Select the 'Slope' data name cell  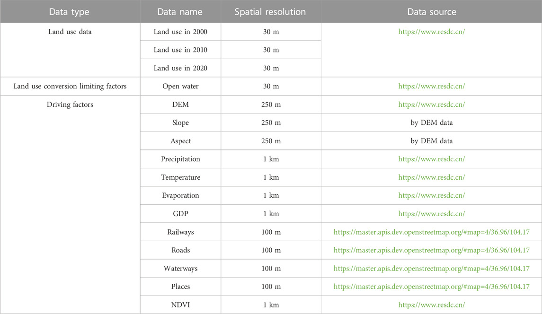point(180,122)
